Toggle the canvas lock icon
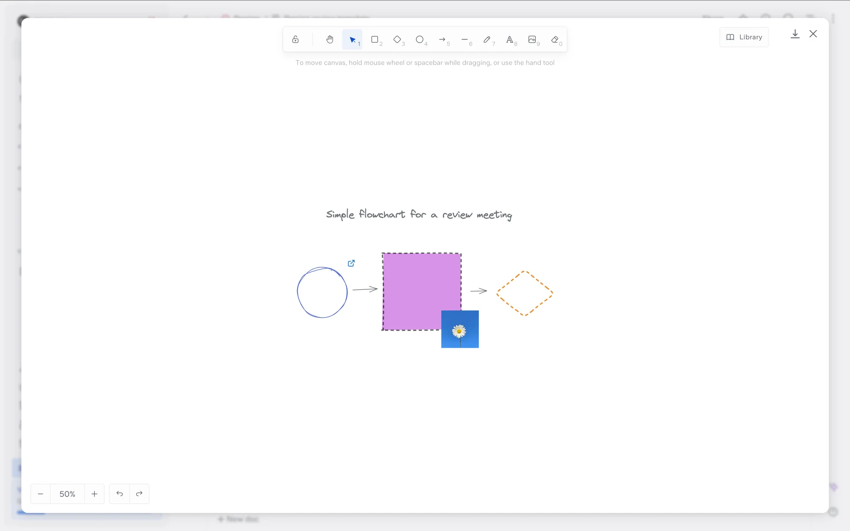850x531 pixels. click(x=295, y=39)
